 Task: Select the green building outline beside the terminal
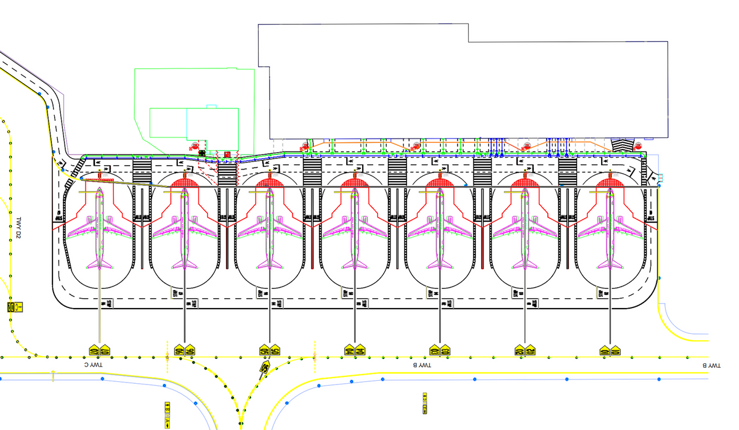pyautogui.click(x=195, y=111)
